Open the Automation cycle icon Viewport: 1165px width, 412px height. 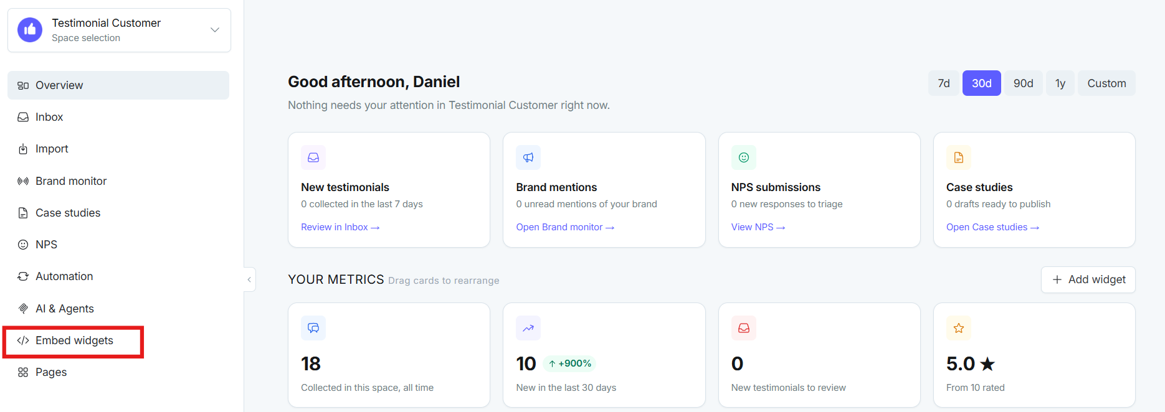(23, 276)
